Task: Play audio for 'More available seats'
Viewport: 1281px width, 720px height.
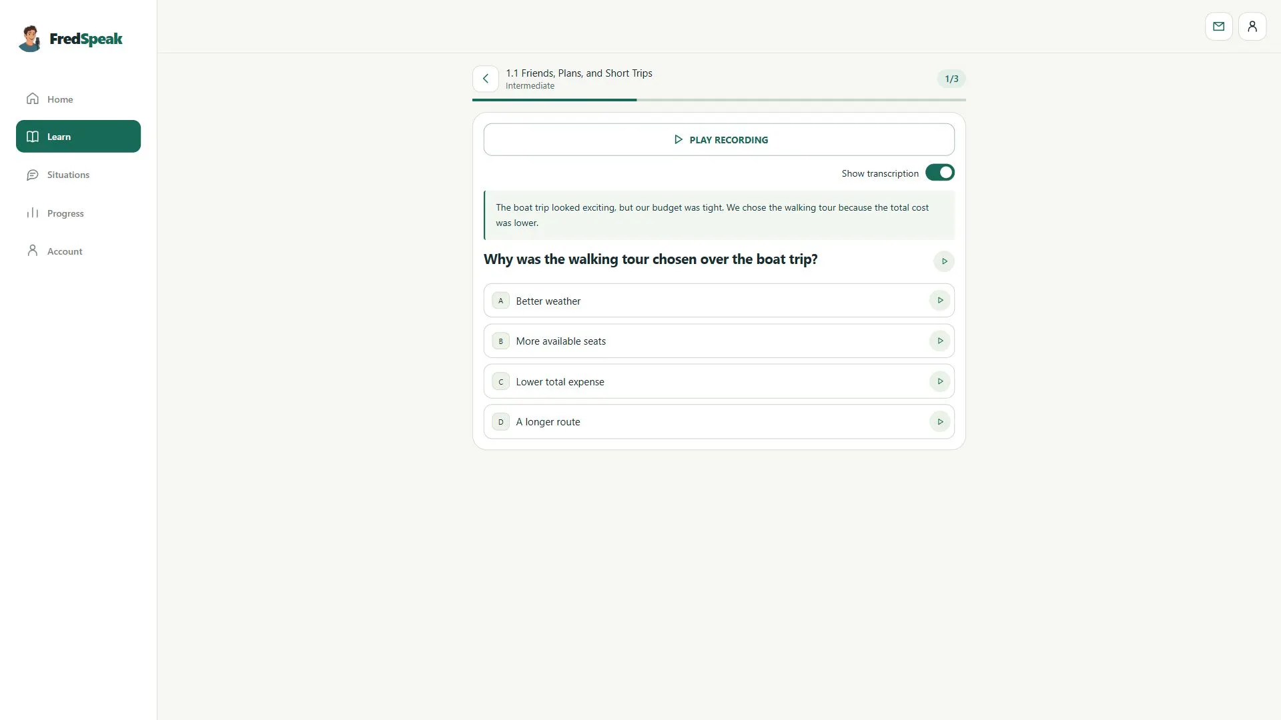Action: (x=939, y=341)
